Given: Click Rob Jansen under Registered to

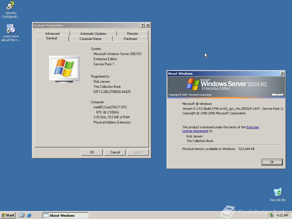Looking at the screenshot, I should click(102, 82).
